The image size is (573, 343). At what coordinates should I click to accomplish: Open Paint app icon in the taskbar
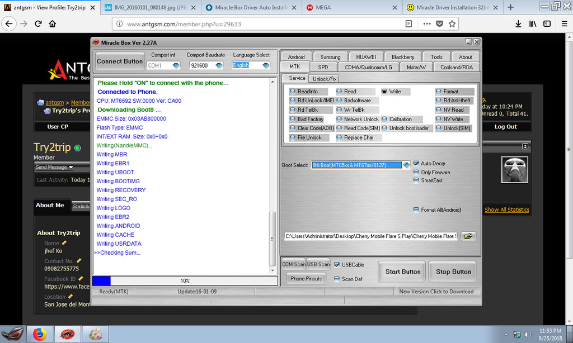[x=96, y=334]
